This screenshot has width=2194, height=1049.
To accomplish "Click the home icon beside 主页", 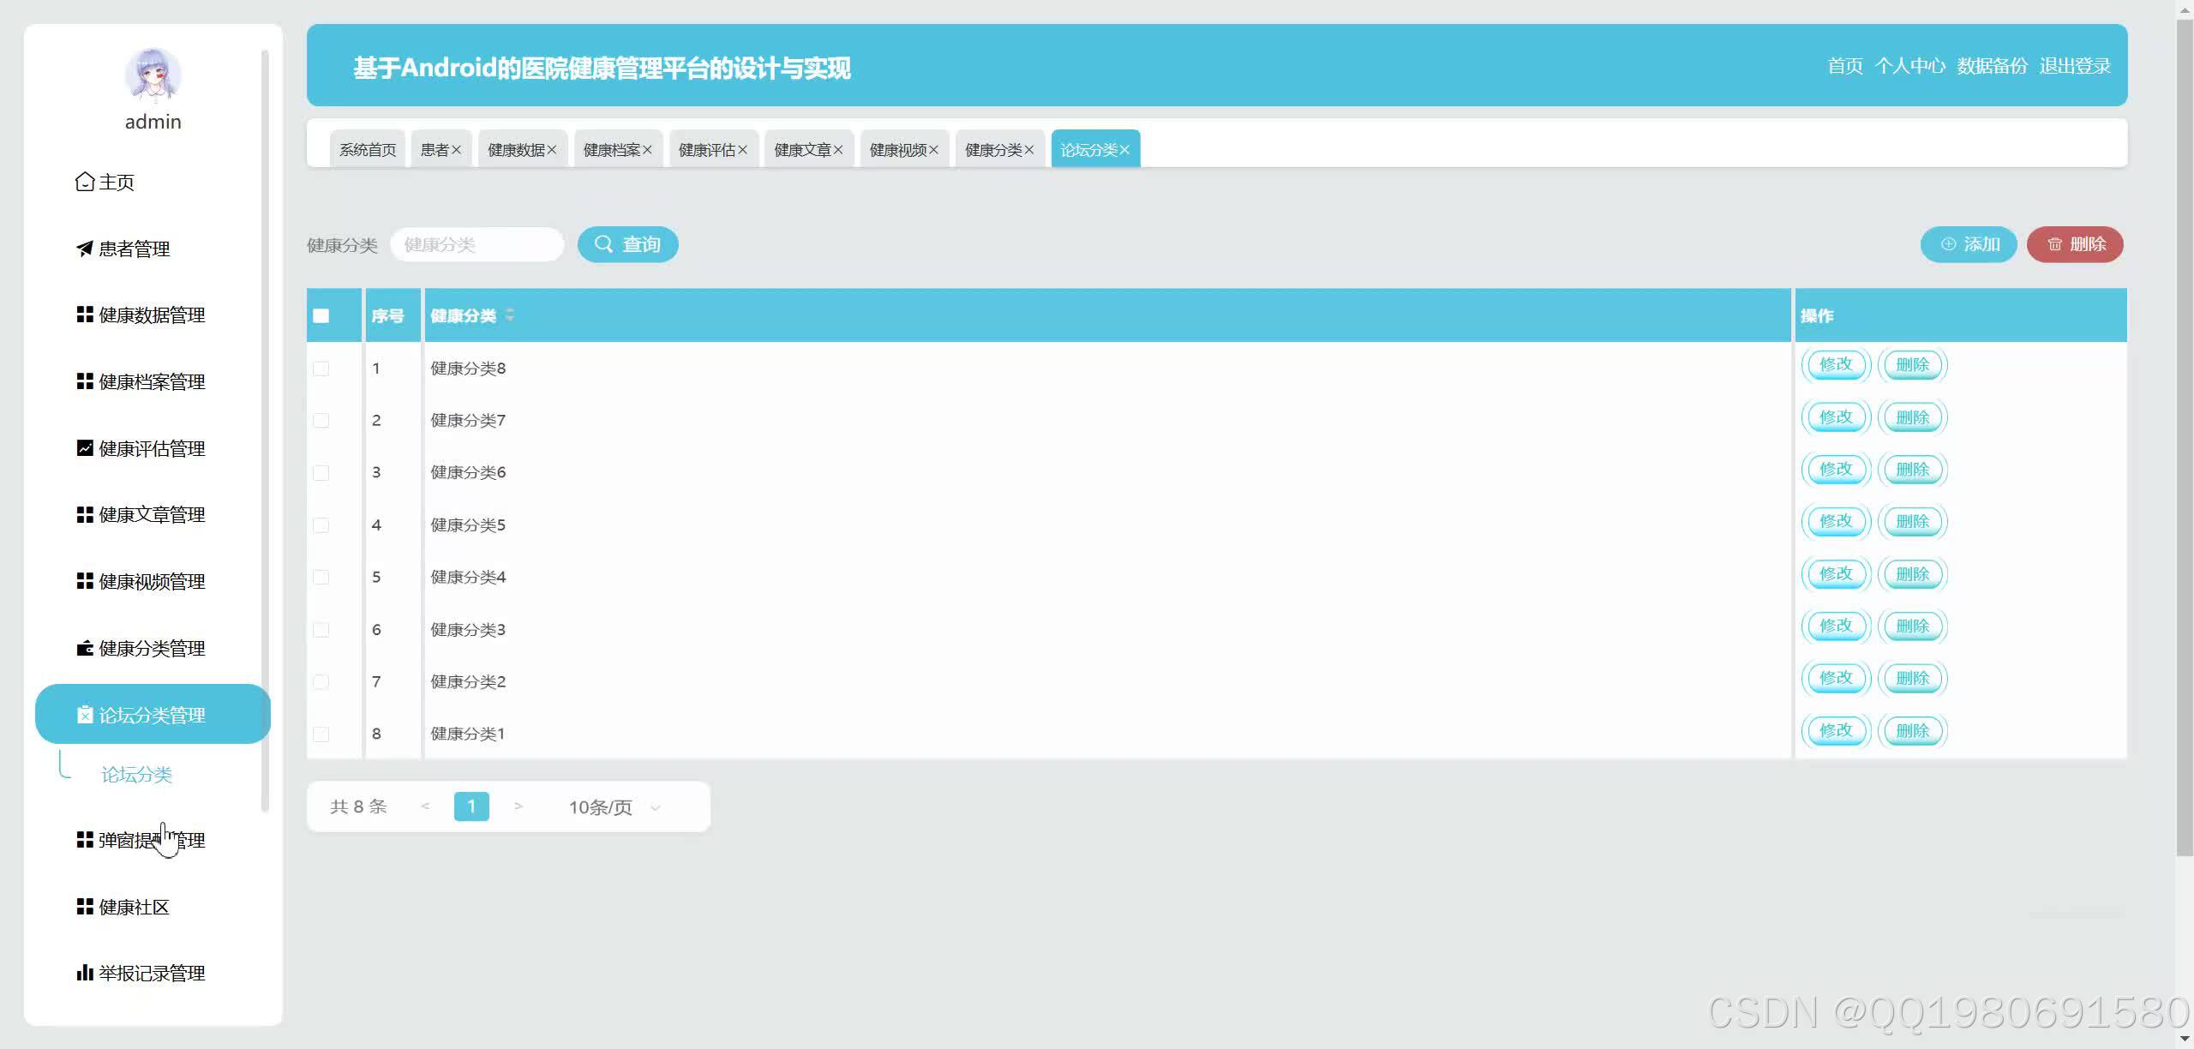I will click(x=85, y=182).
